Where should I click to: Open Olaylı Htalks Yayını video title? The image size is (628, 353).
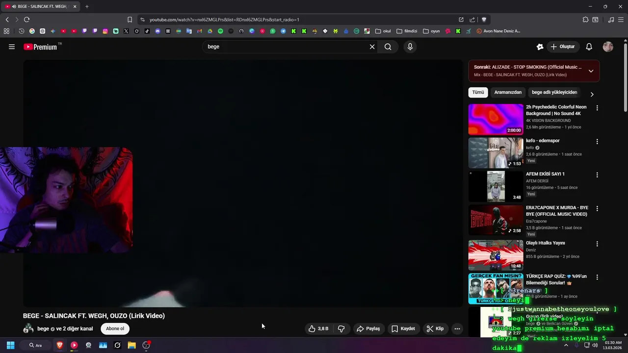tap(545, 243)
